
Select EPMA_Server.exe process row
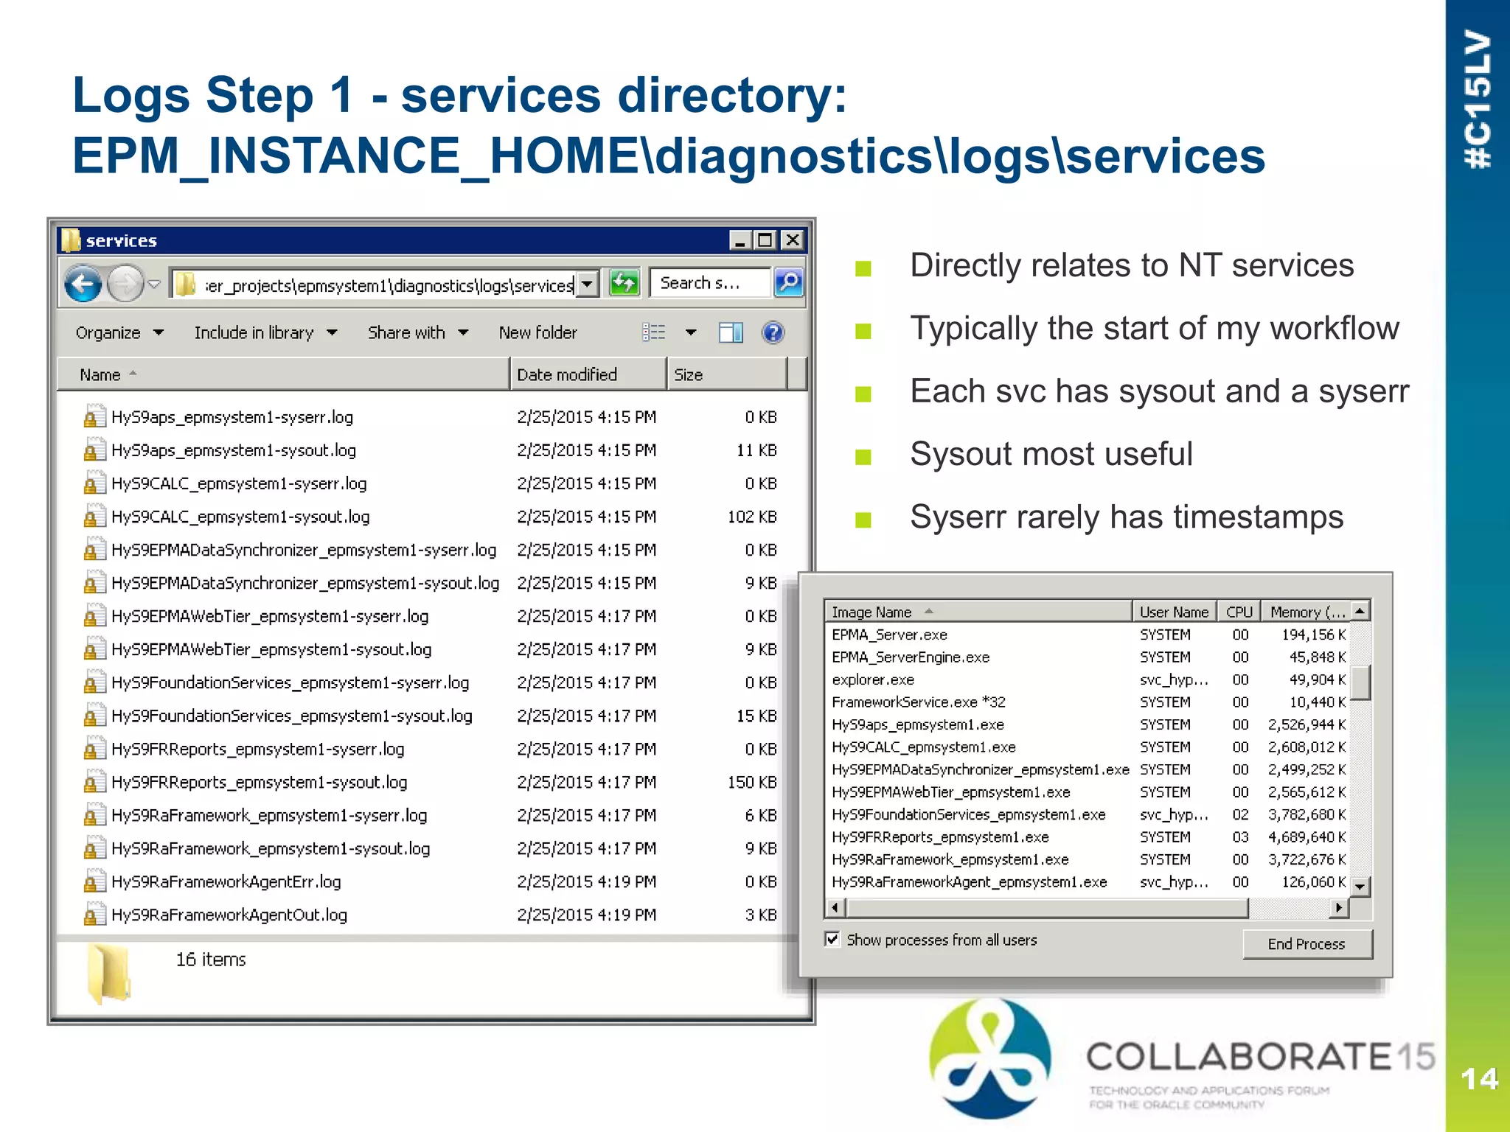1088,635
